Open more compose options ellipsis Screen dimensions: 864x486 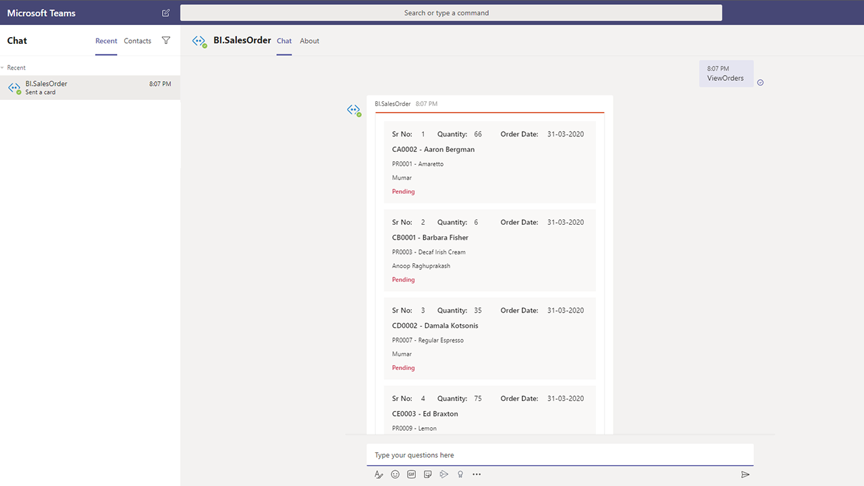477,475
